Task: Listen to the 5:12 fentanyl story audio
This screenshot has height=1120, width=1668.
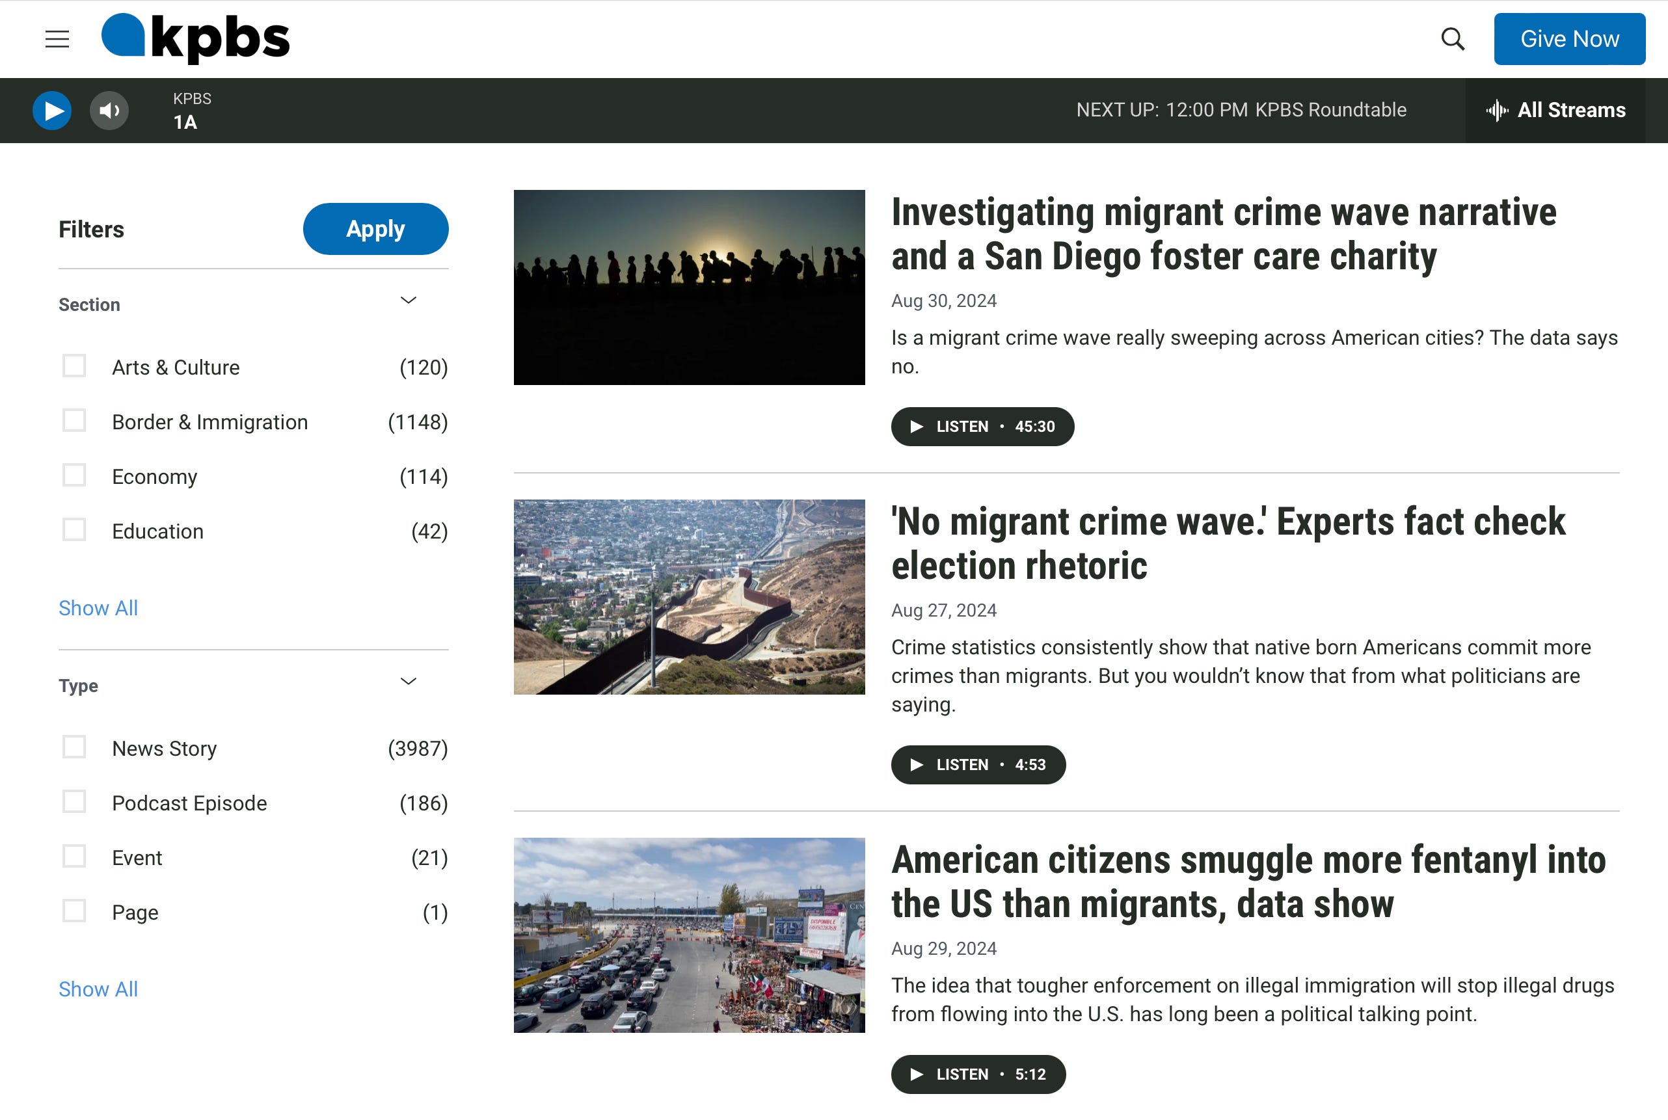Action: tap(978, 1074)
